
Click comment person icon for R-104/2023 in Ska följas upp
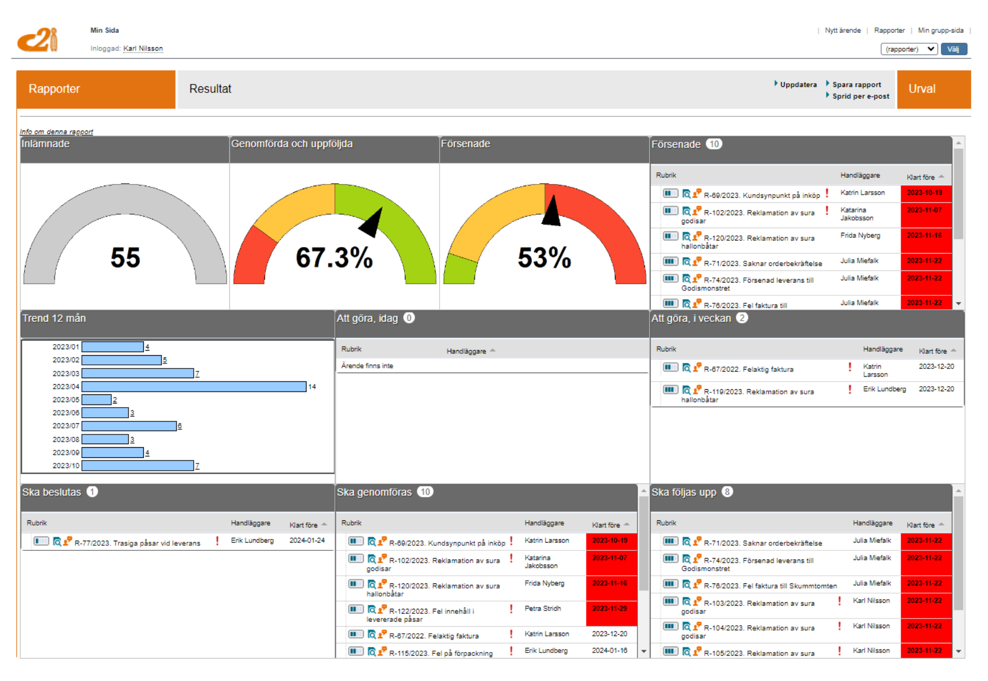click(697, 626)
